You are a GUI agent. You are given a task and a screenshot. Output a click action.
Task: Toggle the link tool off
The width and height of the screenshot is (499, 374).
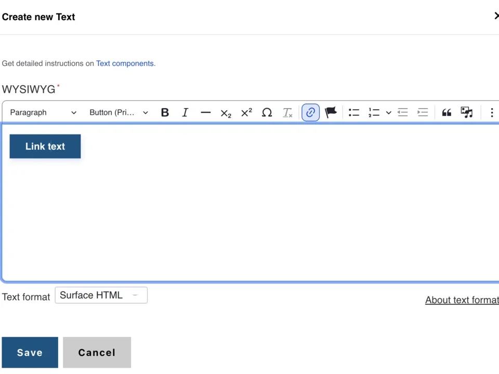click(x=310, y=112)
